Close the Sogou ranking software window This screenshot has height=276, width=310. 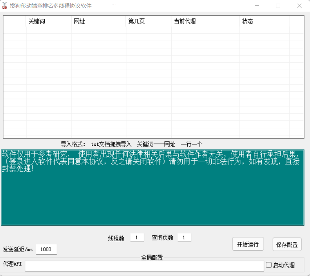pos(299,6)
